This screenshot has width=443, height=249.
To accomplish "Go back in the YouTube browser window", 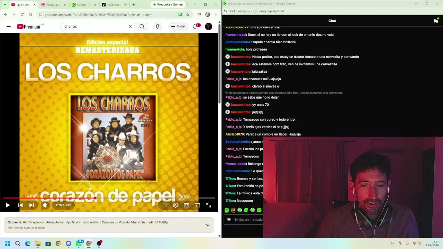I will pyautogui.click(x=6, y=15).
